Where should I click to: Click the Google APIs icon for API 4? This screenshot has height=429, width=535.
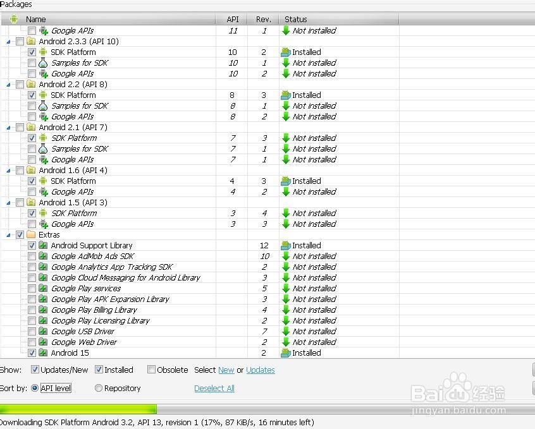44,191
